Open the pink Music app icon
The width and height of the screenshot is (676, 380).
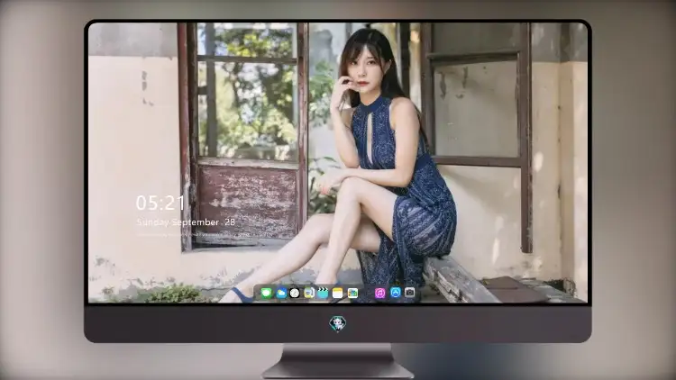379,294
